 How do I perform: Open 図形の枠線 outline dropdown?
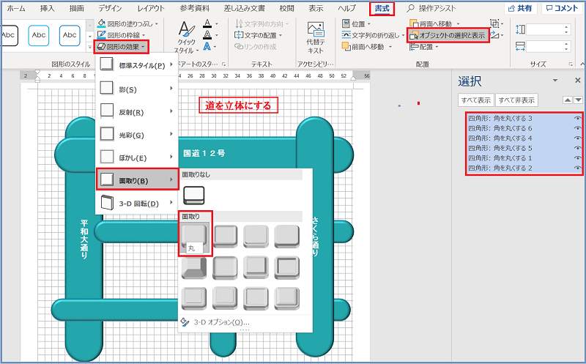click(x=122, y=34)
